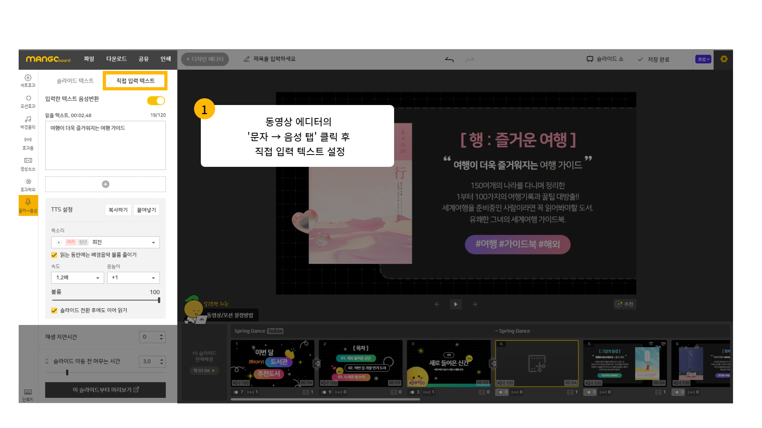Viewport: 762px width, 428px height.
Task: Select slide 2 목차 thumbnail
Action: click(360, 363)
